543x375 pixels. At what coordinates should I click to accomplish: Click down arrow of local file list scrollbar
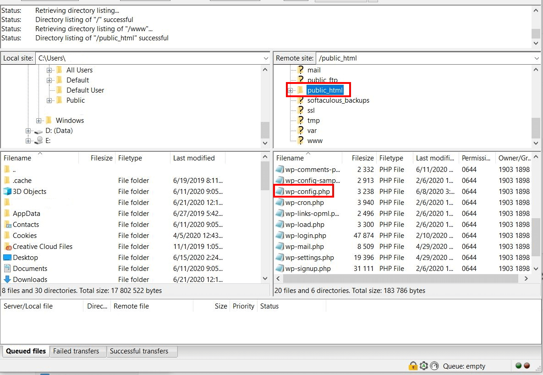[x=265, y=278]
